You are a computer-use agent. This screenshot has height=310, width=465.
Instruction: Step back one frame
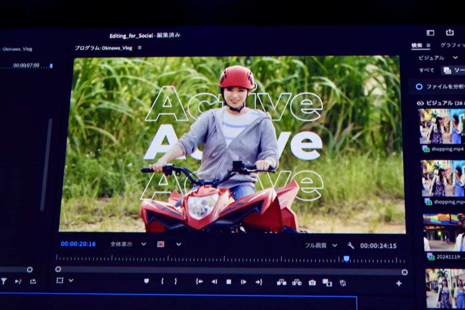[x=214, y=282]
